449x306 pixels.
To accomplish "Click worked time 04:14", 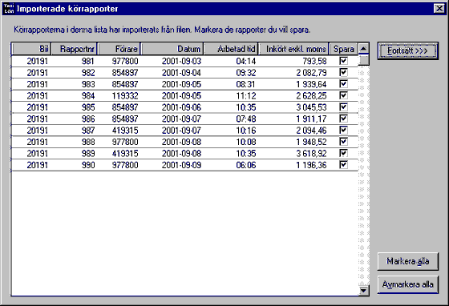I will [246, 61].
